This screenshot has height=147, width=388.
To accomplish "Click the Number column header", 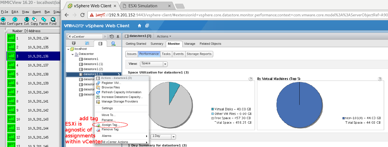I will click(x=17, y=31).
